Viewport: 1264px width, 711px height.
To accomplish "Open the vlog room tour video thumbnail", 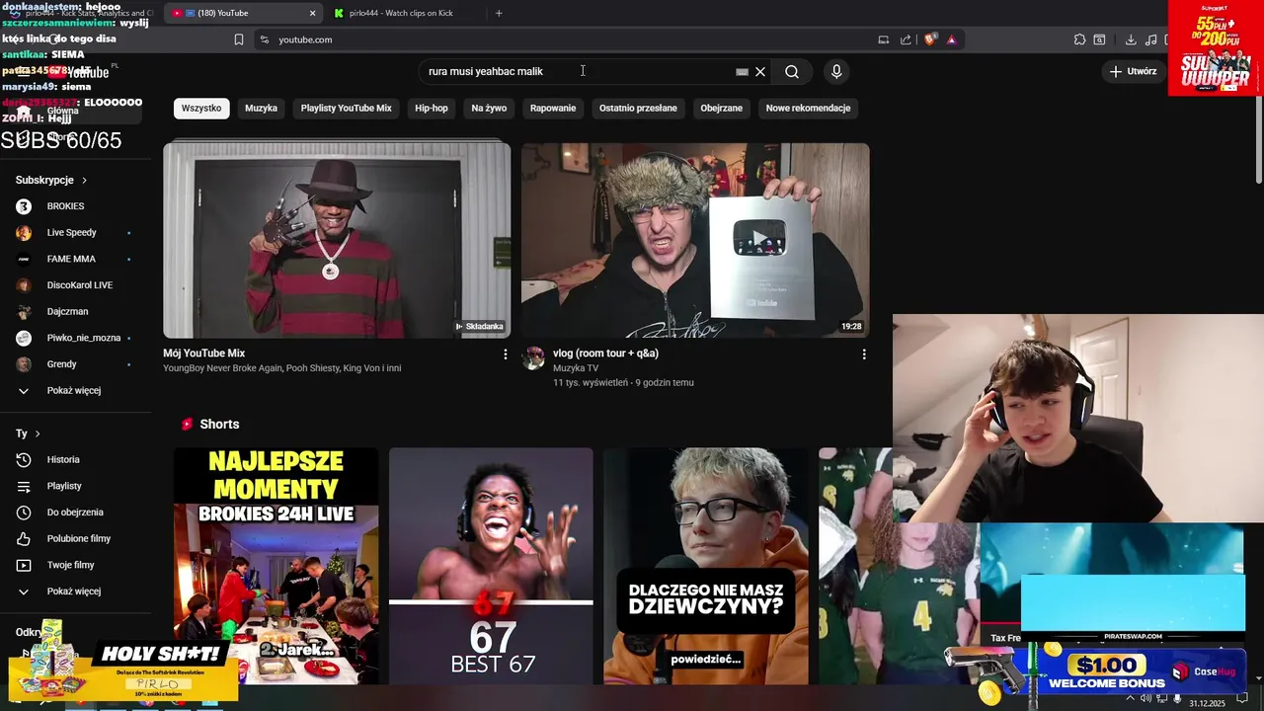I will (695, 240).
